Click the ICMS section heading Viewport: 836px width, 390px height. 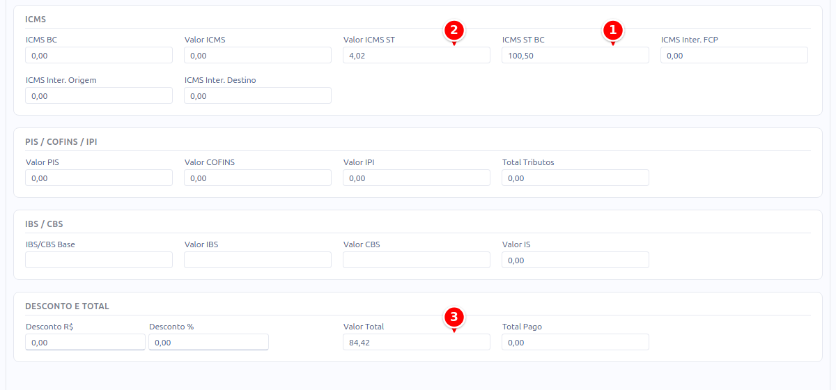tap(36, 19)
